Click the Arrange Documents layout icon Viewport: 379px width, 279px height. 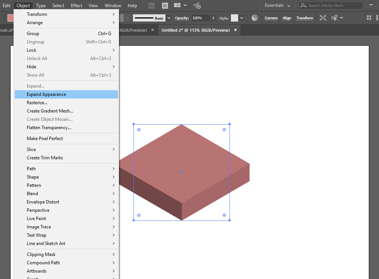(x=177, y=6)
